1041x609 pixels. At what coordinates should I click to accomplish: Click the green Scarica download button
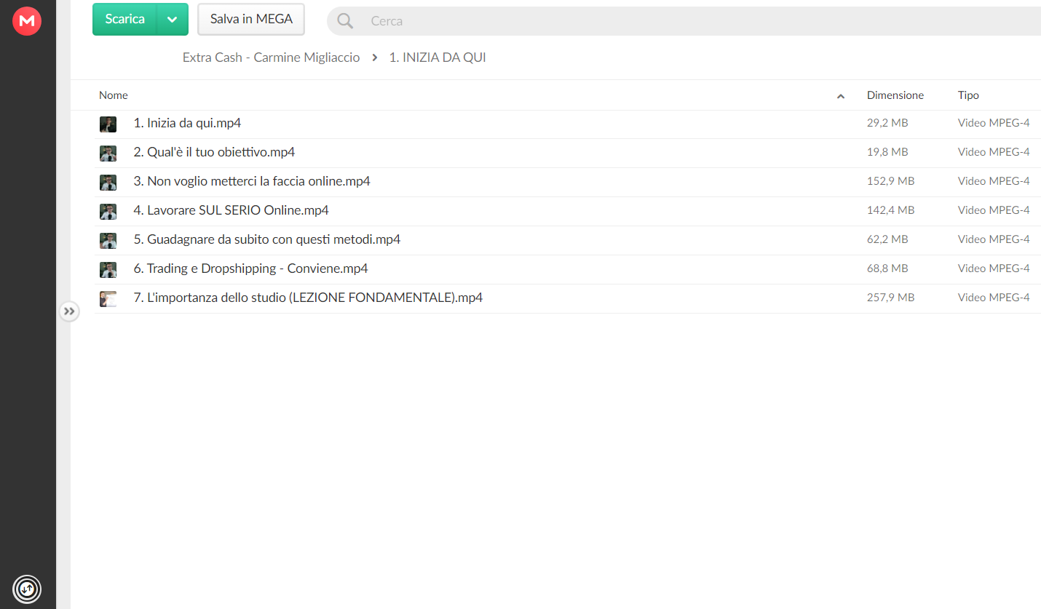124,20
